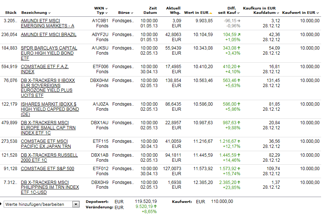
Task: Click percentage change +8,65%
Action: [149, 212]
